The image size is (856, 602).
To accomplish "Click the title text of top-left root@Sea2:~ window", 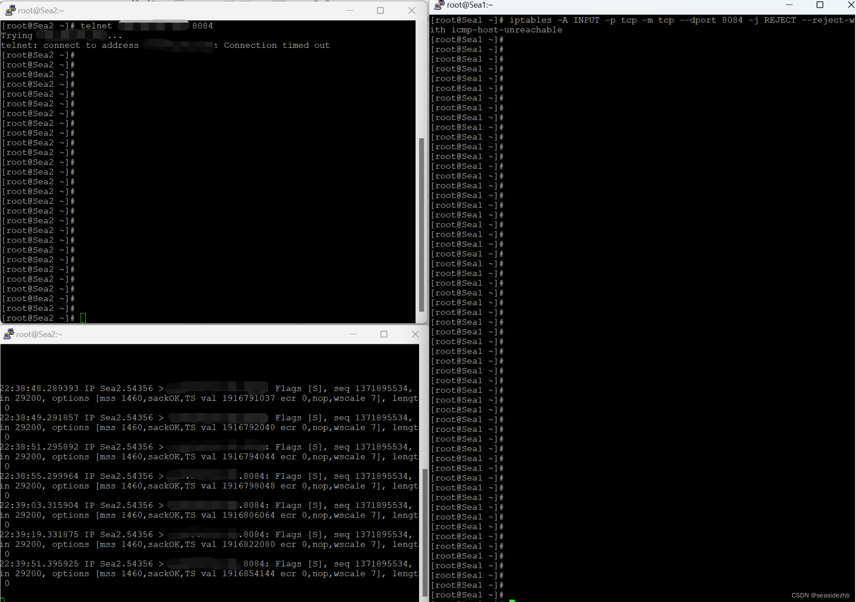I will coord(41,11).
